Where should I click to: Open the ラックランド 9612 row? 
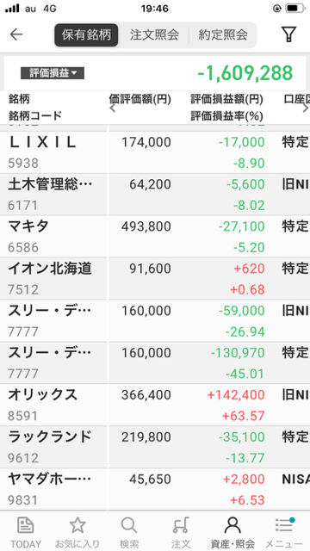point(155,448)
